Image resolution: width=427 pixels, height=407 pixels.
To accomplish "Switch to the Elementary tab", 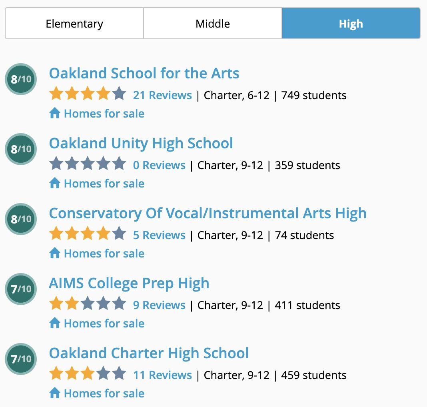I will coord(74,24).
